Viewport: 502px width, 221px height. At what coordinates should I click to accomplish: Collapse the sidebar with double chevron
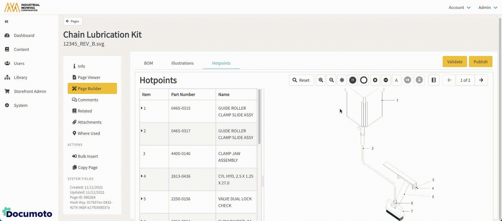pos(6,22)
